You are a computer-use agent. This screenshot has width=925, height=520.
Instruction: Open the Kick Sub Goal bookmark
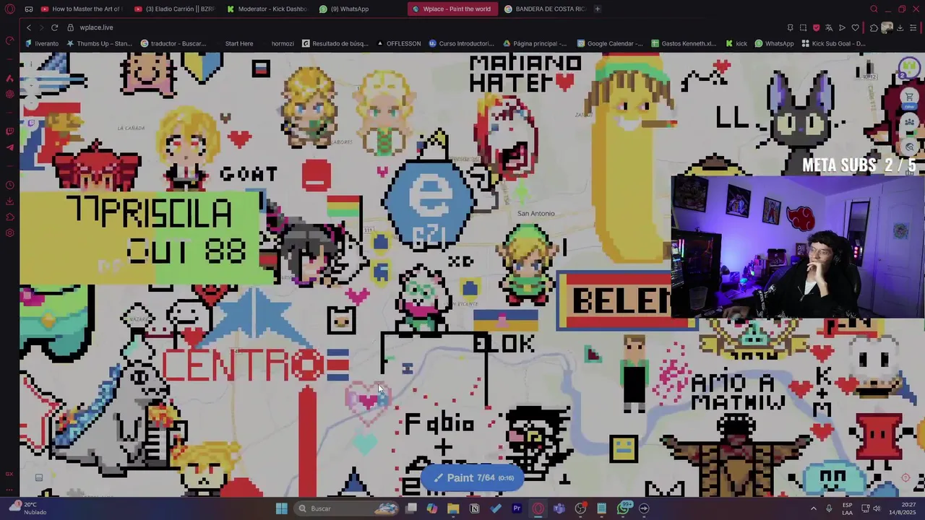point(833,43)
